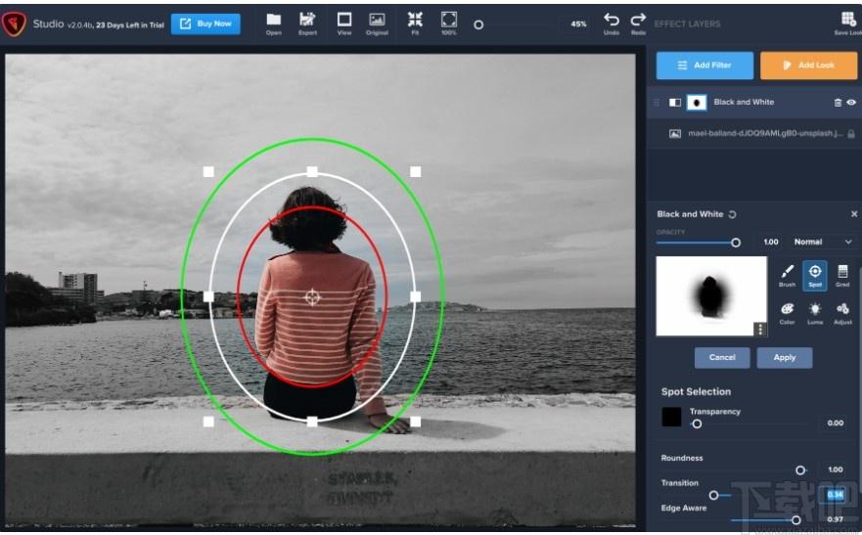The width and height of the screenshot is (862, 535).
Task: Open the Normal blend mode dropdown
Action: (x=823, y=242)
